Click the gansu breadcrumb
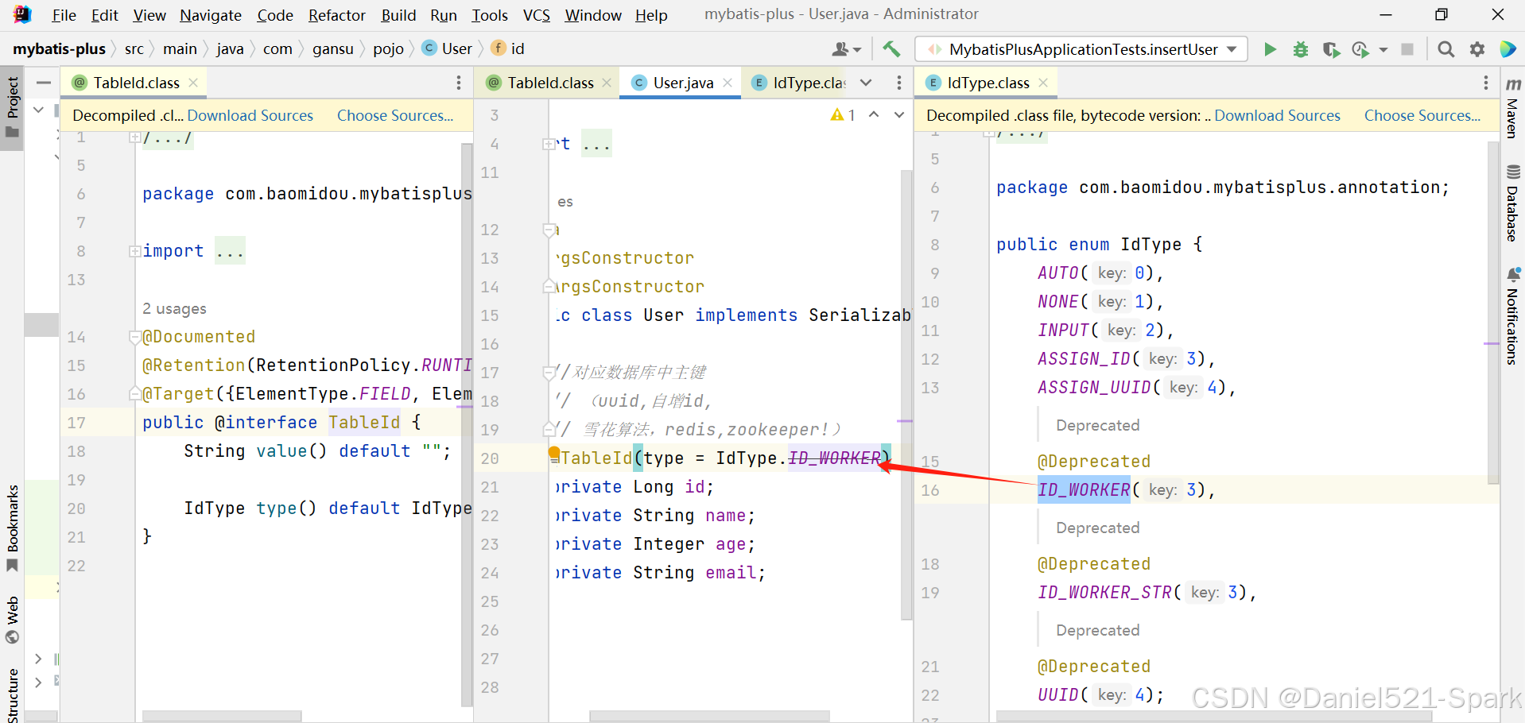This screenshot has width=1525, height=723. pyautogui.click(x=332, y=49)
